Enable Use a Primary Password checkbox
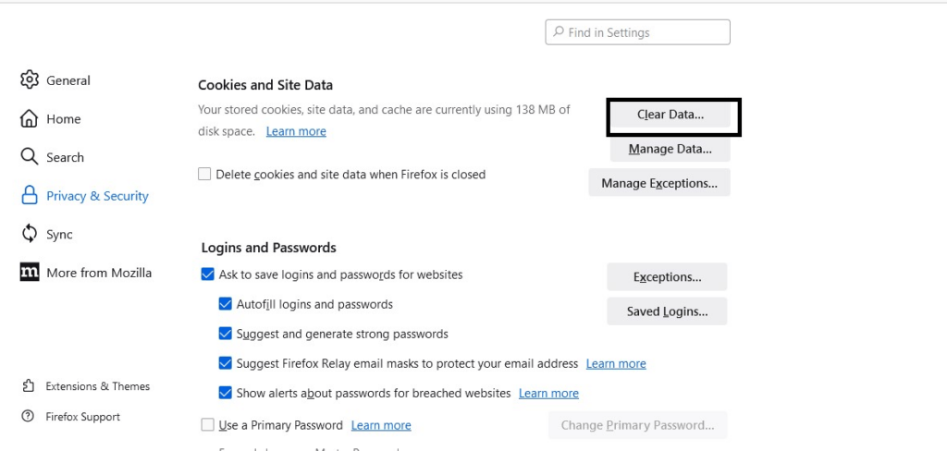This screenshot has height=451, width=947. [x=207, y=425]
